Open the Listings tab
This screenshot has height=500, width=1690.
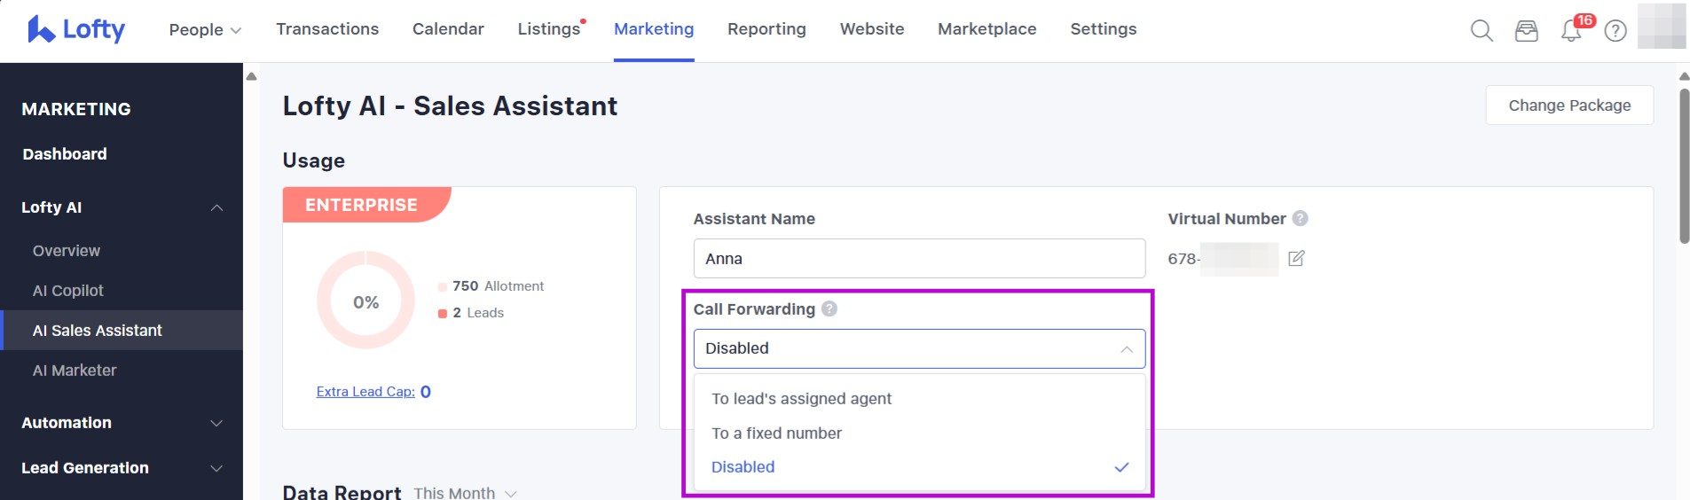[x=549, y=29]
